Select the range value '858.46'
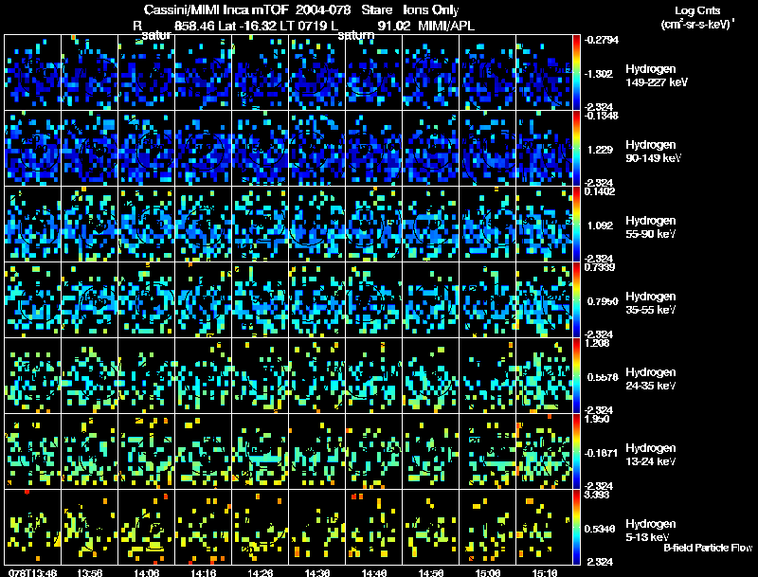Viewport: 758px width, 577px height. coord(194,26)
